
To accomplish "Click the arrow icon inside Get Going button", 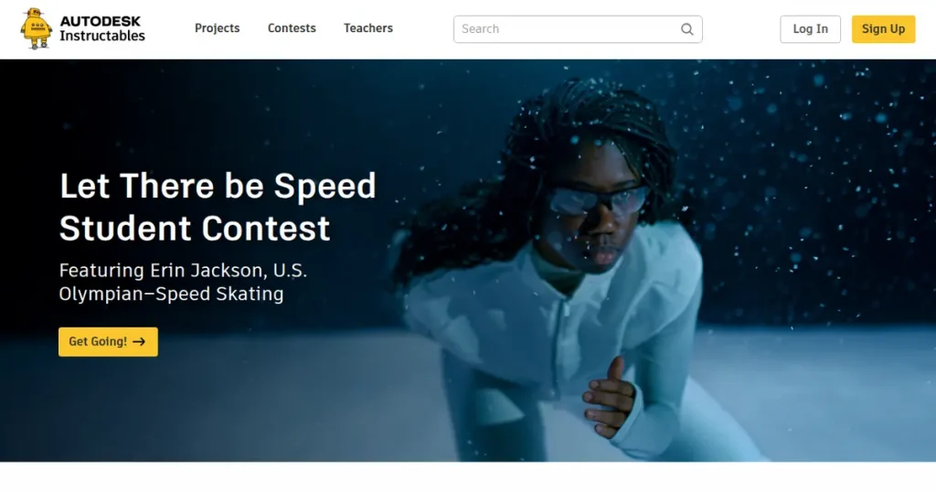I will pyautogui.click(x=139, y=341).
